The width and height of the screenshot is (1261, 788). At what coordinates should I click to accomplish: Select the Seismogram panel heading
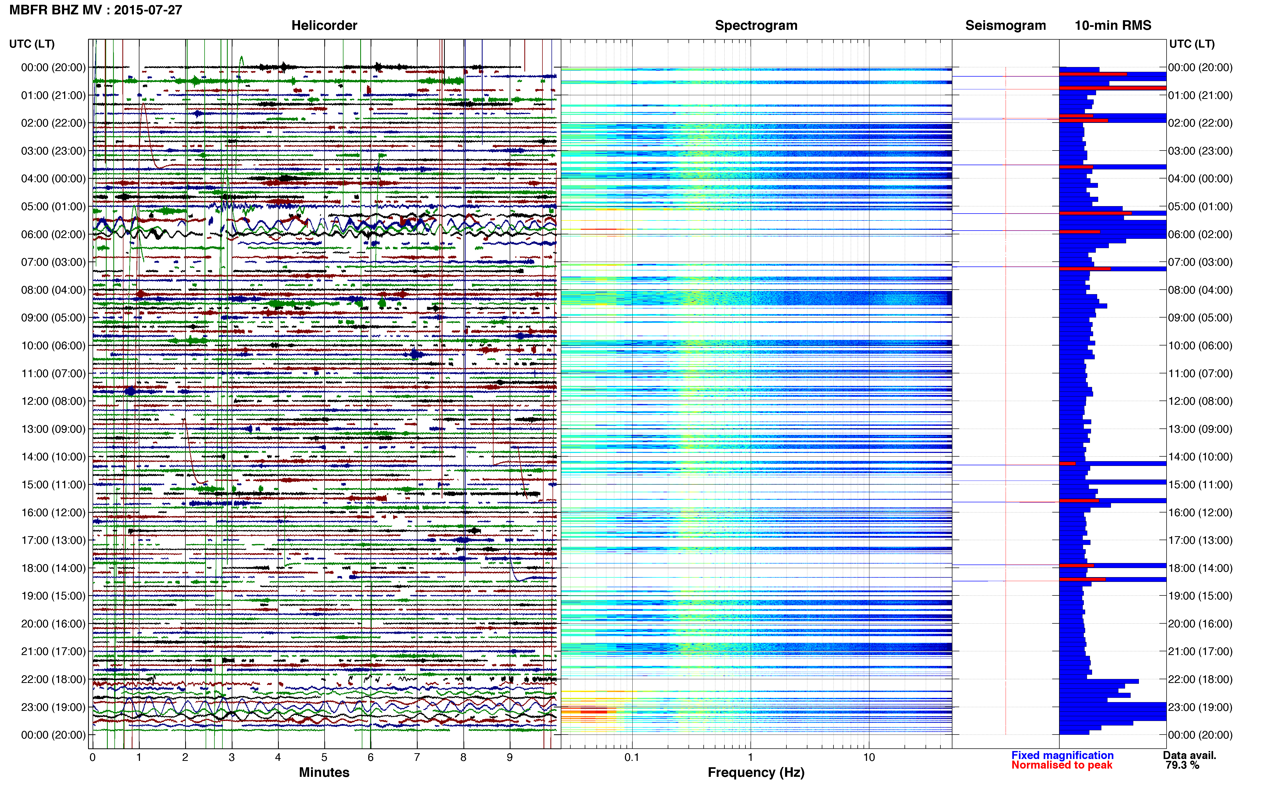pos(1006,26)
